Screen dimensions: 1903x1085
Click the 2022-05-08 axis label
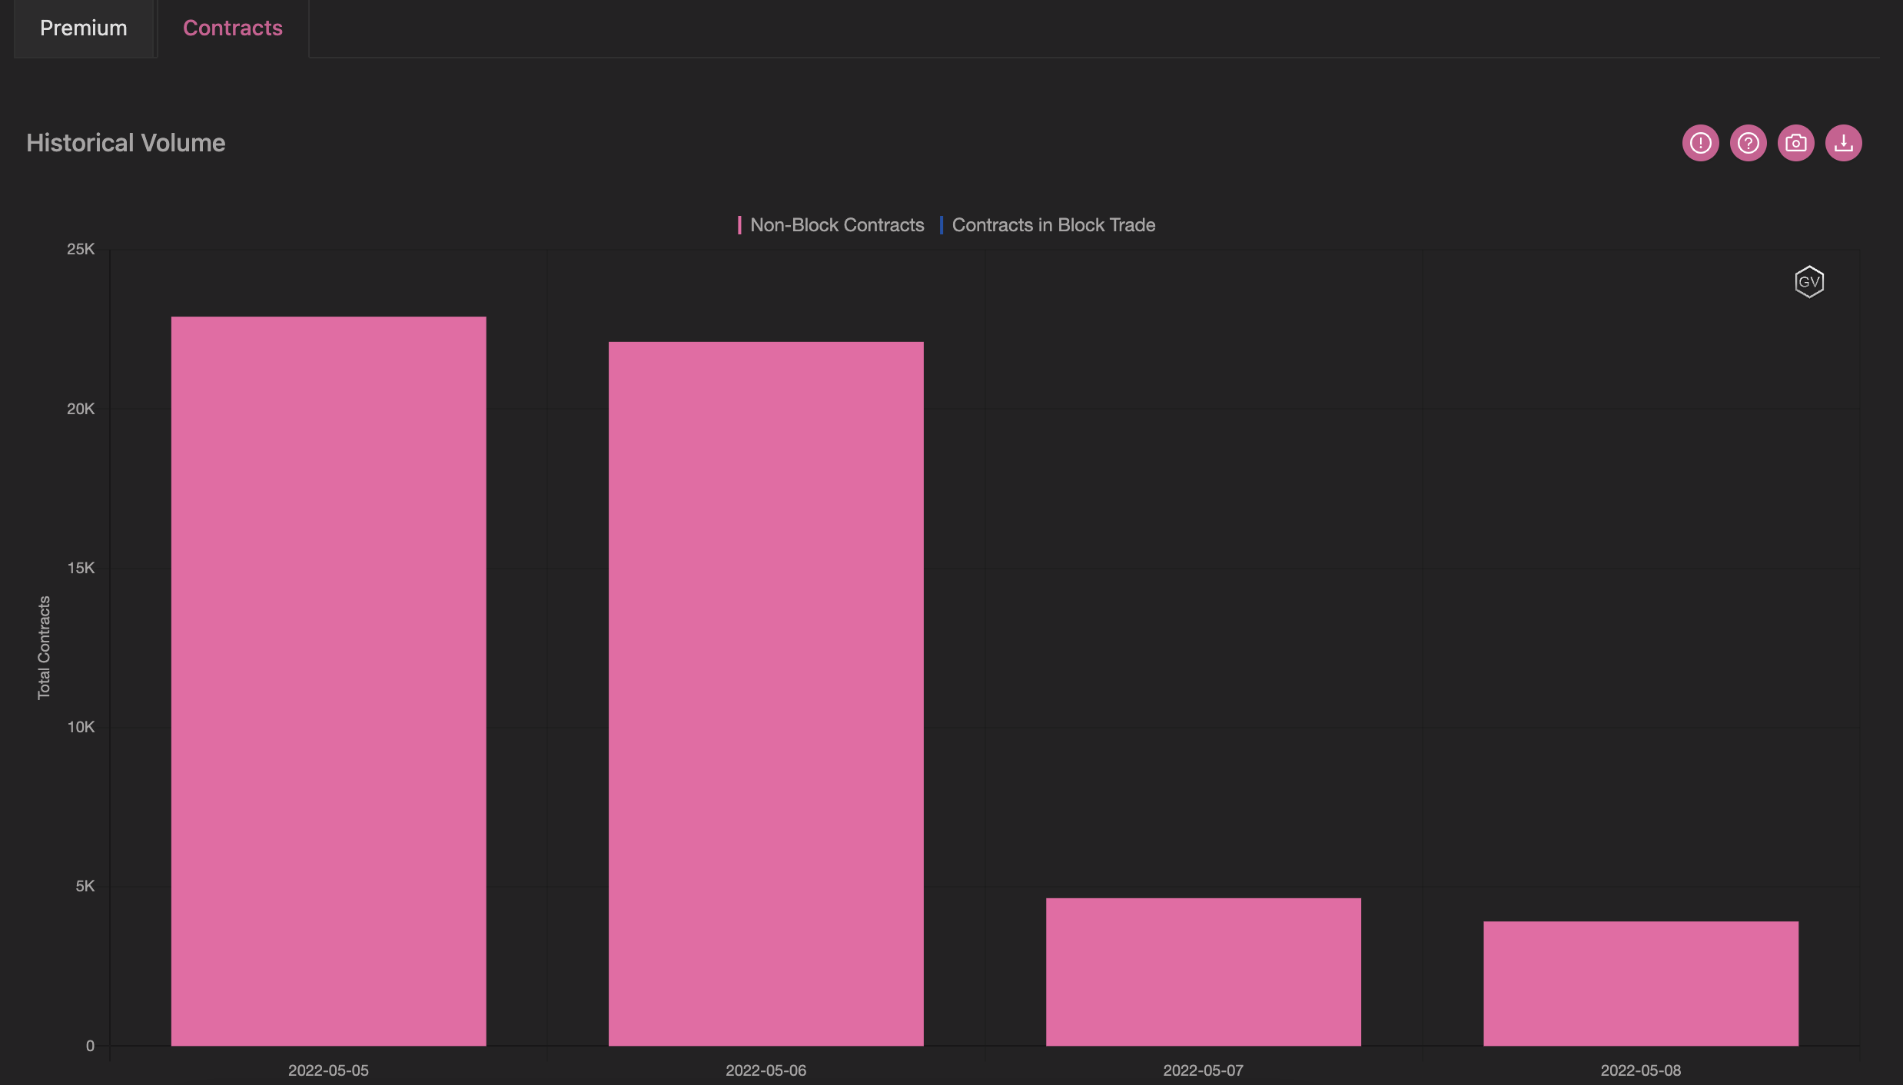click(x=1640, y=1070)
